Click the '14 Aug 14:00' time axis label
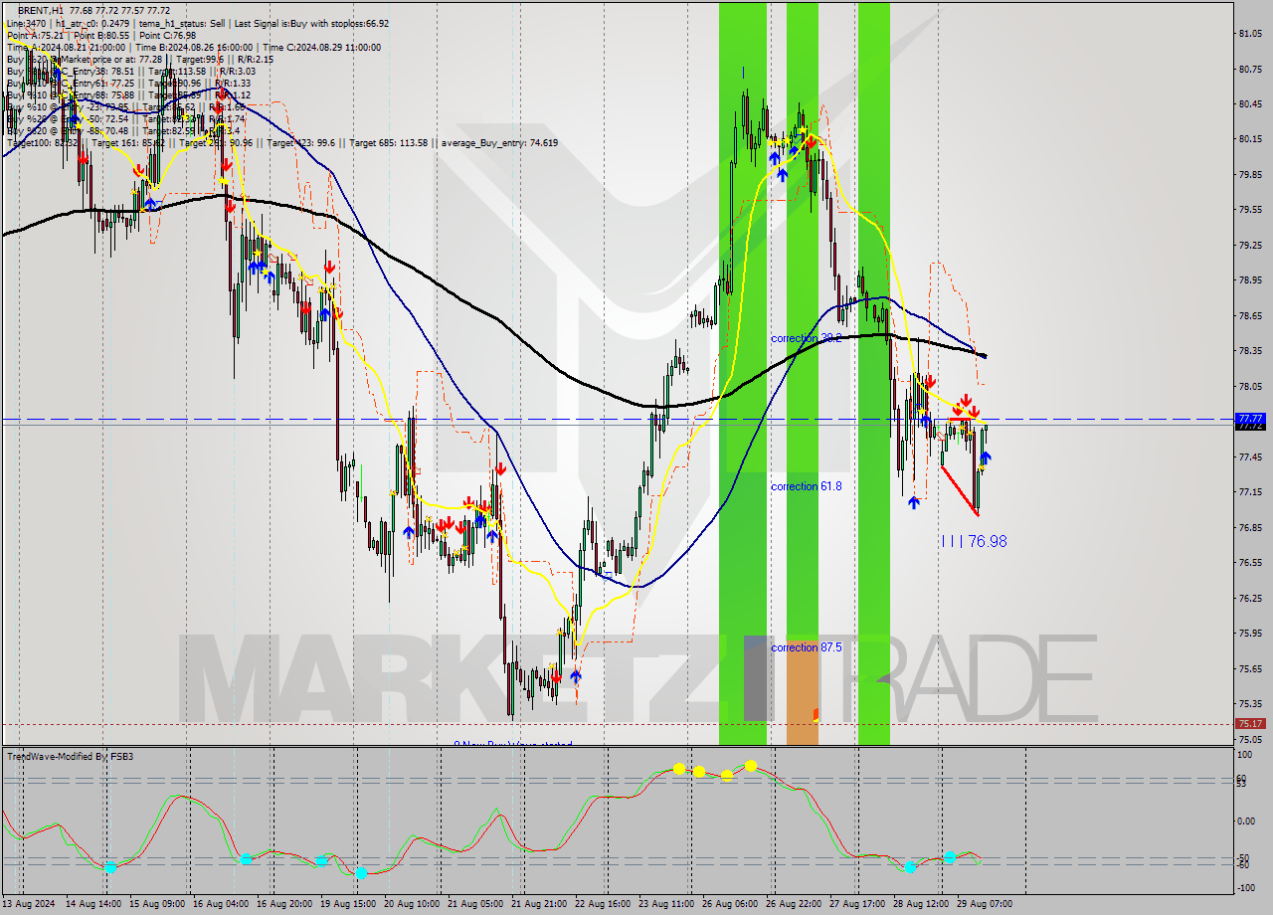Screen dimensions: 1273x915 95,904
